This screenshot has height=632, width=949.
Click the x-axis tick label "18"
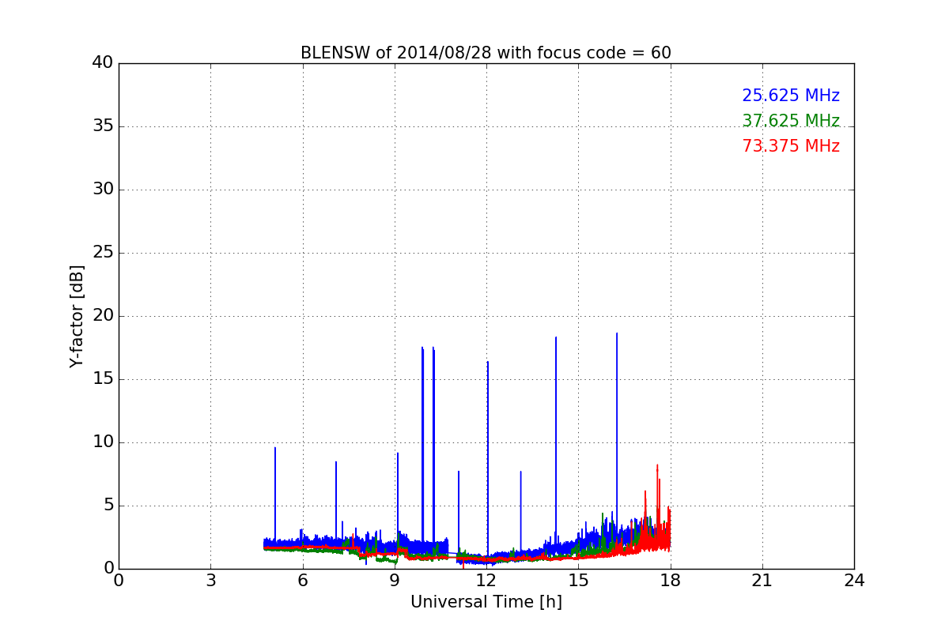(671, 579)
